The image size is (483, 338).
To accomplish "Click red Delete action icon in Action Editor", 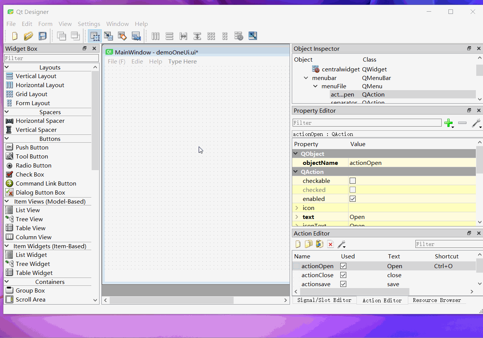I will pos(331,244).
